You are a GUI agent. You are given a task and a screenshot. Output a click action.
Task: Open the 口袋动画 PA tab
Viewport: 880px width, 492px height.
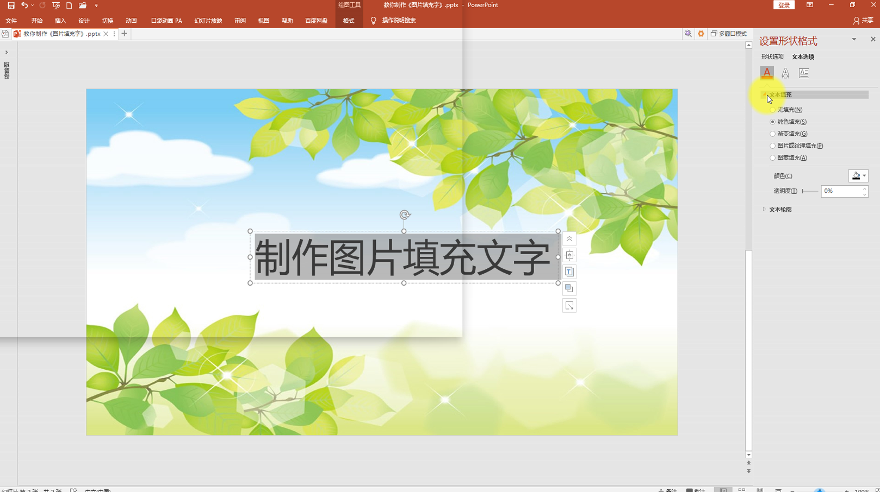pos(166,21)
